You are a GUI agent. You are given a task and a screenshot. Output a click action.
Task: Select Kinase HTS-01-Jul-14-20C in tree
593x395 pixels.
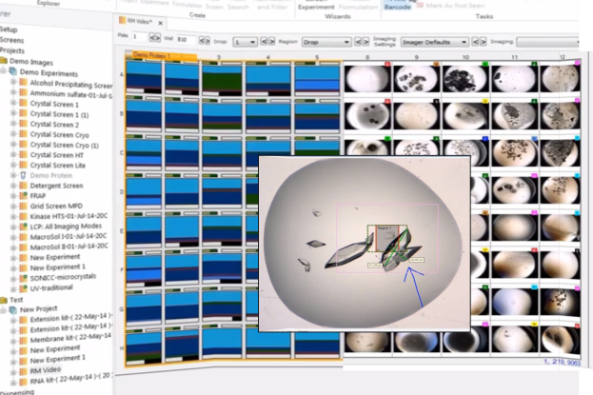click(x=69, y=216)
